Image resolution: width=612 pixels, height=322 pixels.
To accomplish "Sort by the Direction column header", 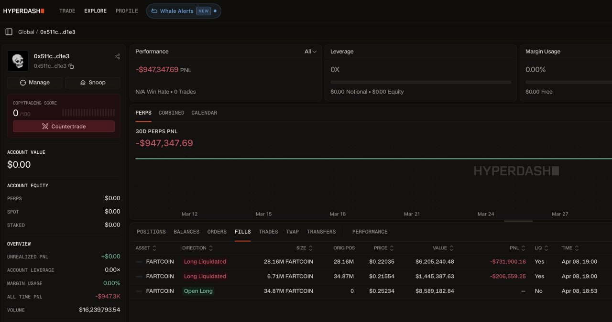I will point(194,248).
